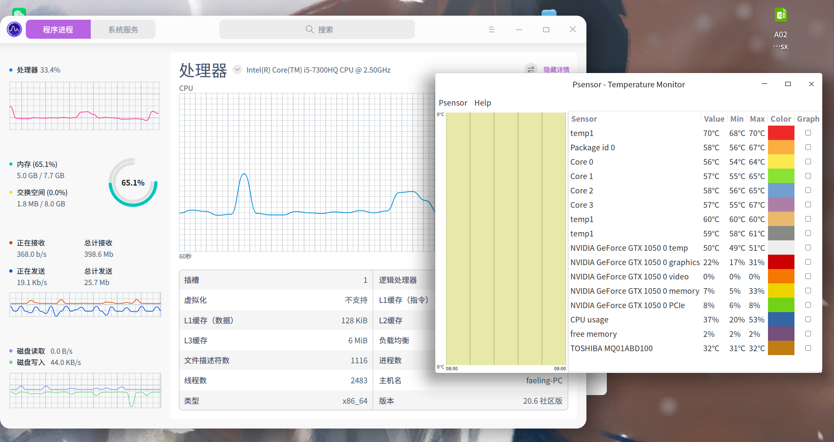This screenshot has width=834, height=442.
Task: Click the red color swatch for first temp1
Action: pyautogui.click(x=781, y=133)
